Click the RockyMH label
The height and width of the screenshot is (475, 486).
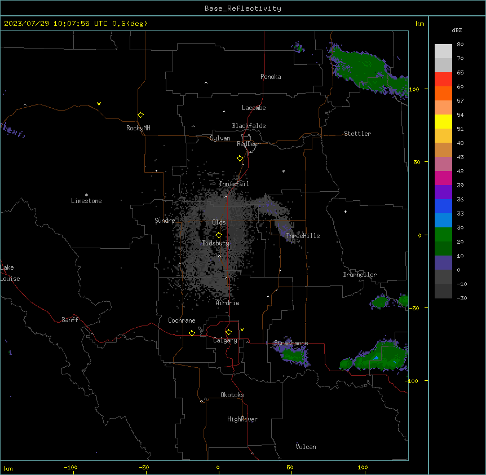point(138,128)
